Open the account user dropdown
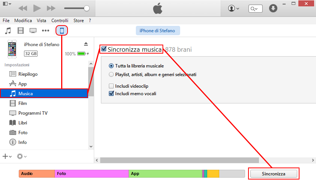316x184 pixels. pyautogui.click(x=233, y=9)
